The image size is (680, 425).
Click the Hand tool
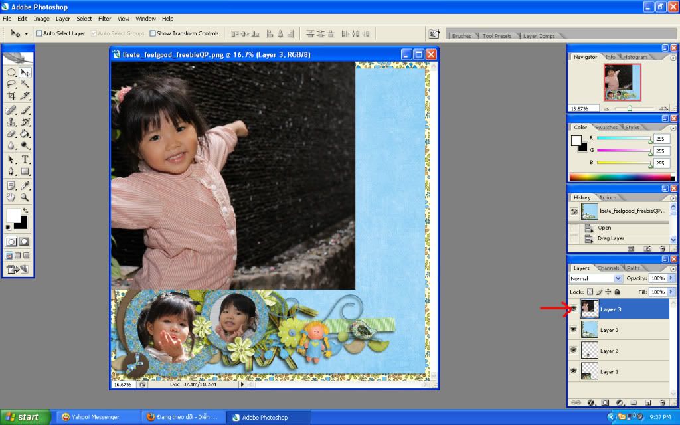pos(11,197)
